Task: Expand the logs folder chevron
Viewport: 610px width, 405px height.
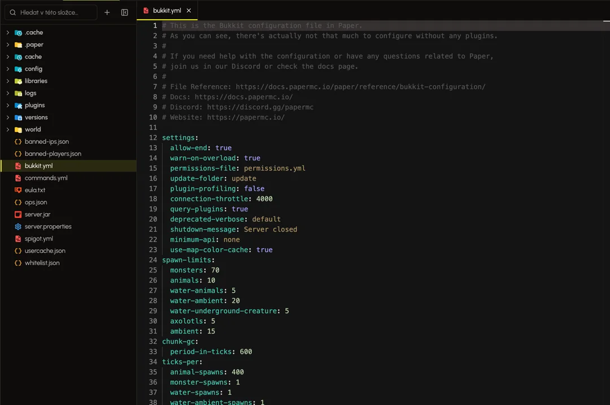Action: point(8,93)
